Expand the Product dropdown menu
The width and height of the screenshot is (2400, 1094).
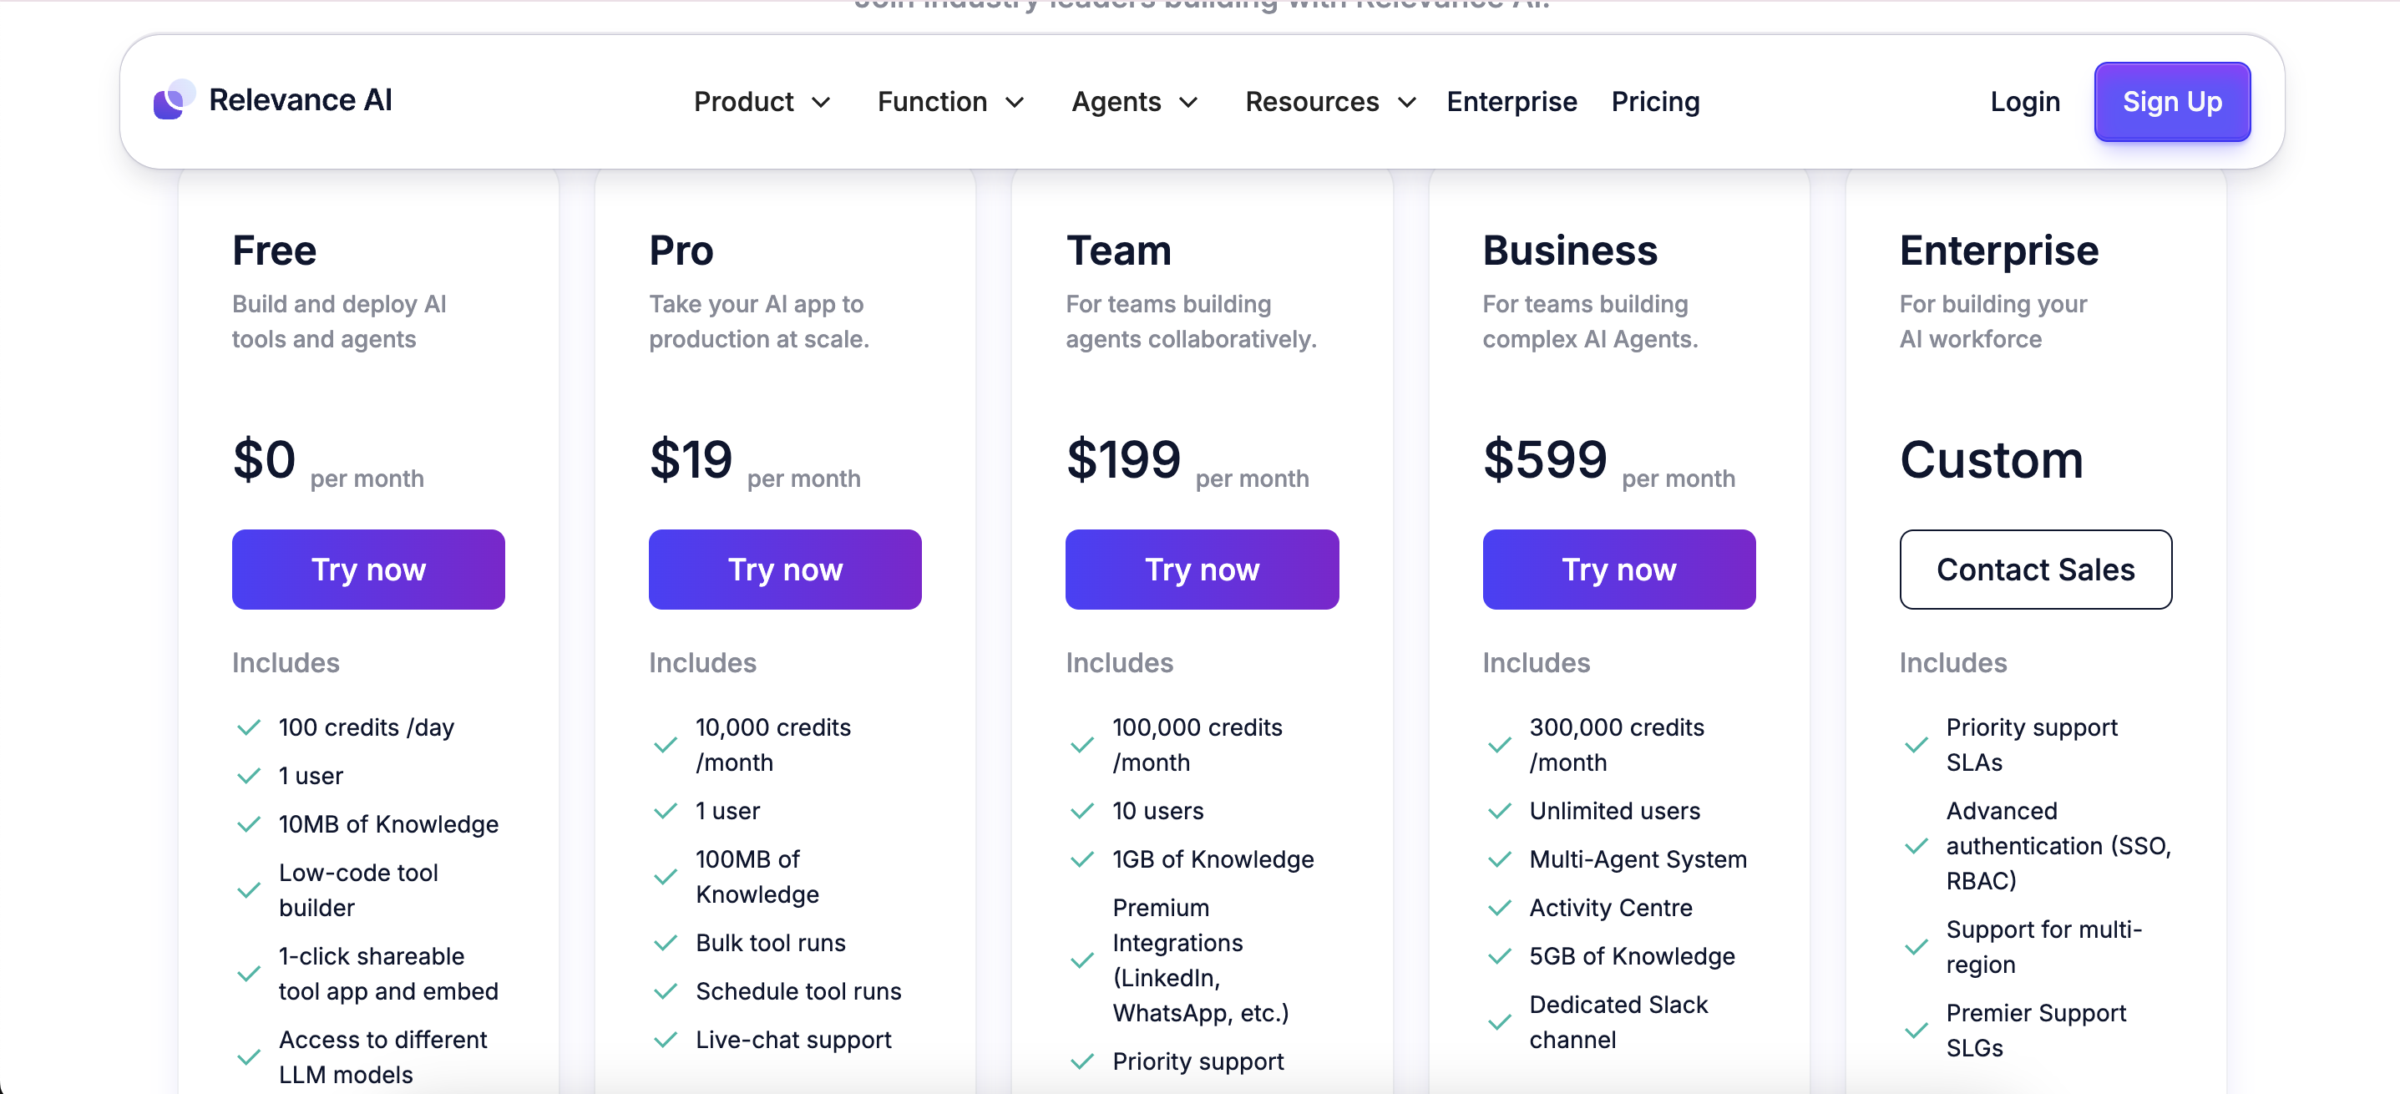coord(762,102)
